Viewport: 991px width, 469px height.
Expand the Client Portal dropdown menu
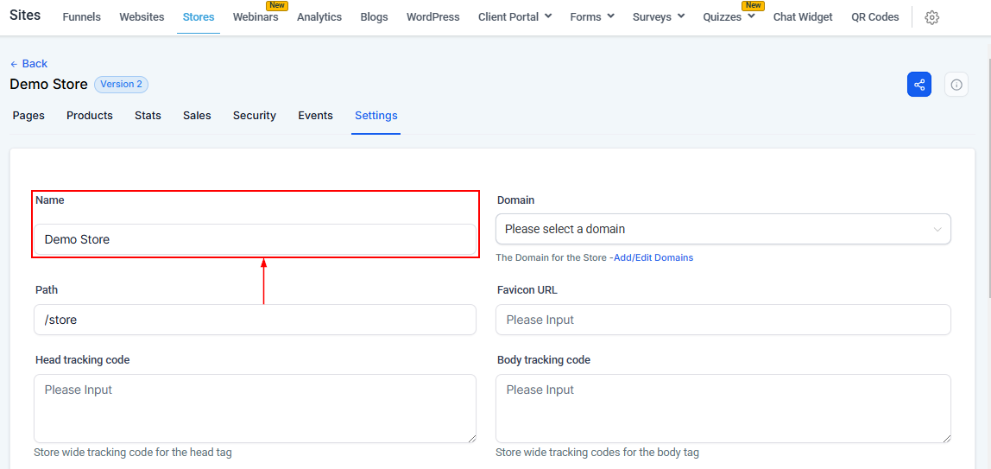click(514, 17)
